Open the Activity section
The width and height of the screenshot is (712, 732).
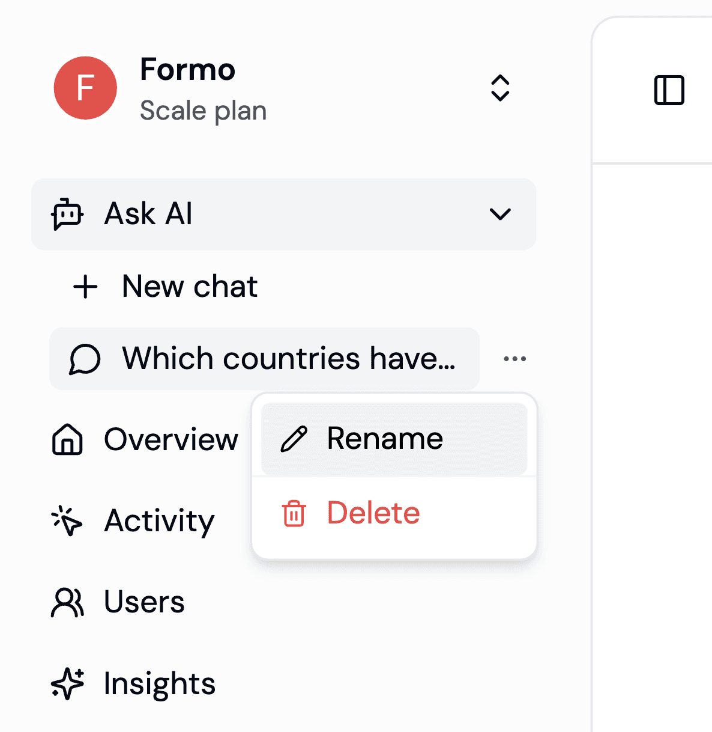pyautogui.click(x=159, y=520)
